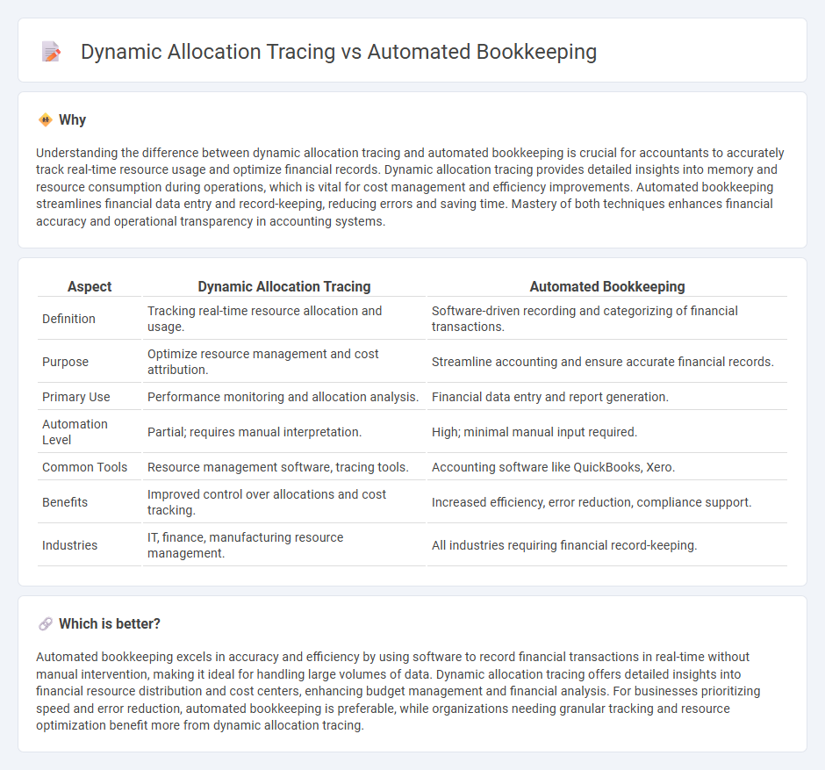Click cell 'Tracking real-time resource allocation and usage.'
Image resolution: width=825 pixels, height=770 pixels.
pos(284,319)
